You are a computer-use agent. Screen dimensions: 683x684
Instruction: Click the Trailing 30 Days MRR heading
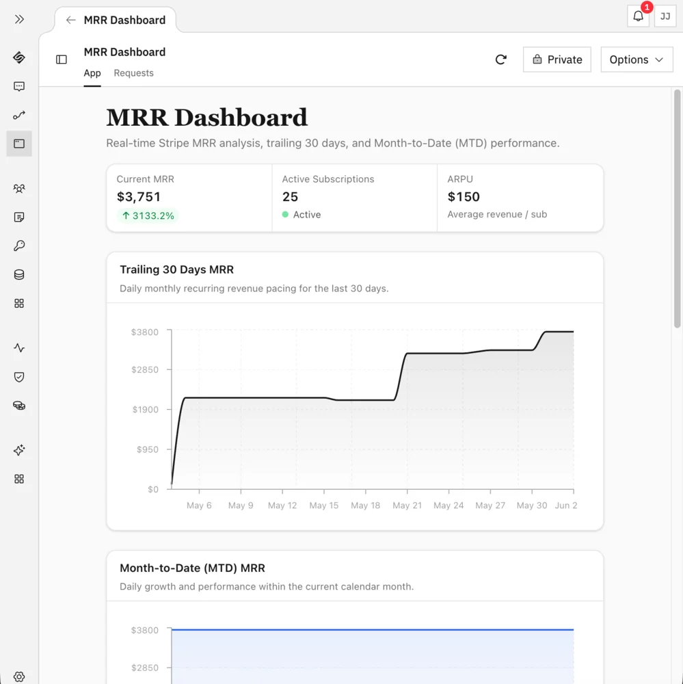point(176,269)
